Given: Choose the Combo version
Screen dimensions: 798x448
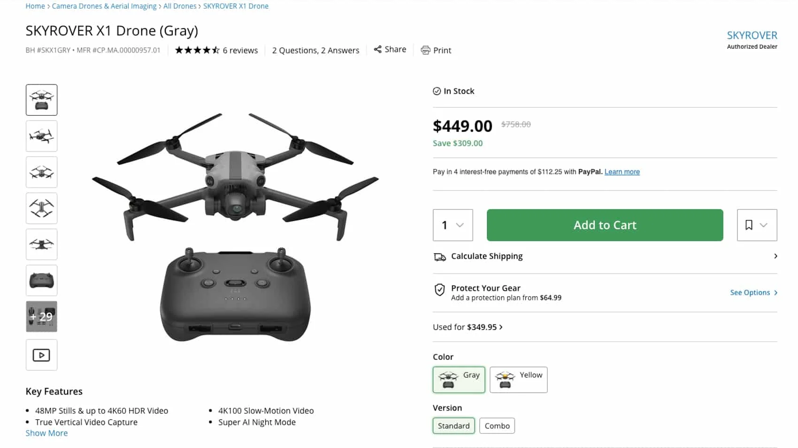Looking at the screenshot, I should click(497, 426).
